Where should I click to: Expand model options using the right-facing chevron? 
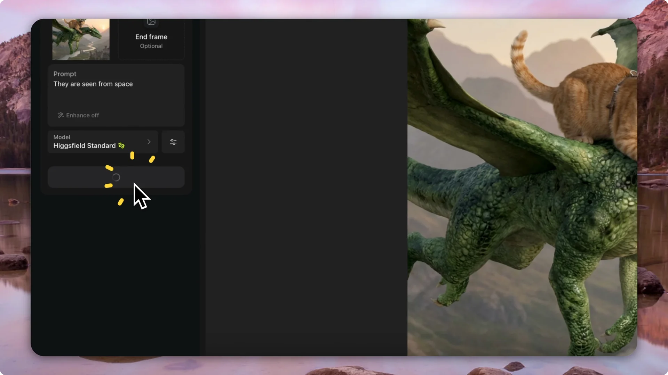[149, 142]
